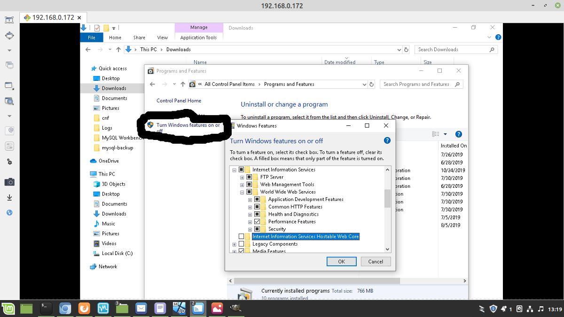The height and width of the screenshot is (317, 564).
Task: Go back in Programs and Features window
Action: pyautogui.click(x=152, y=84)
